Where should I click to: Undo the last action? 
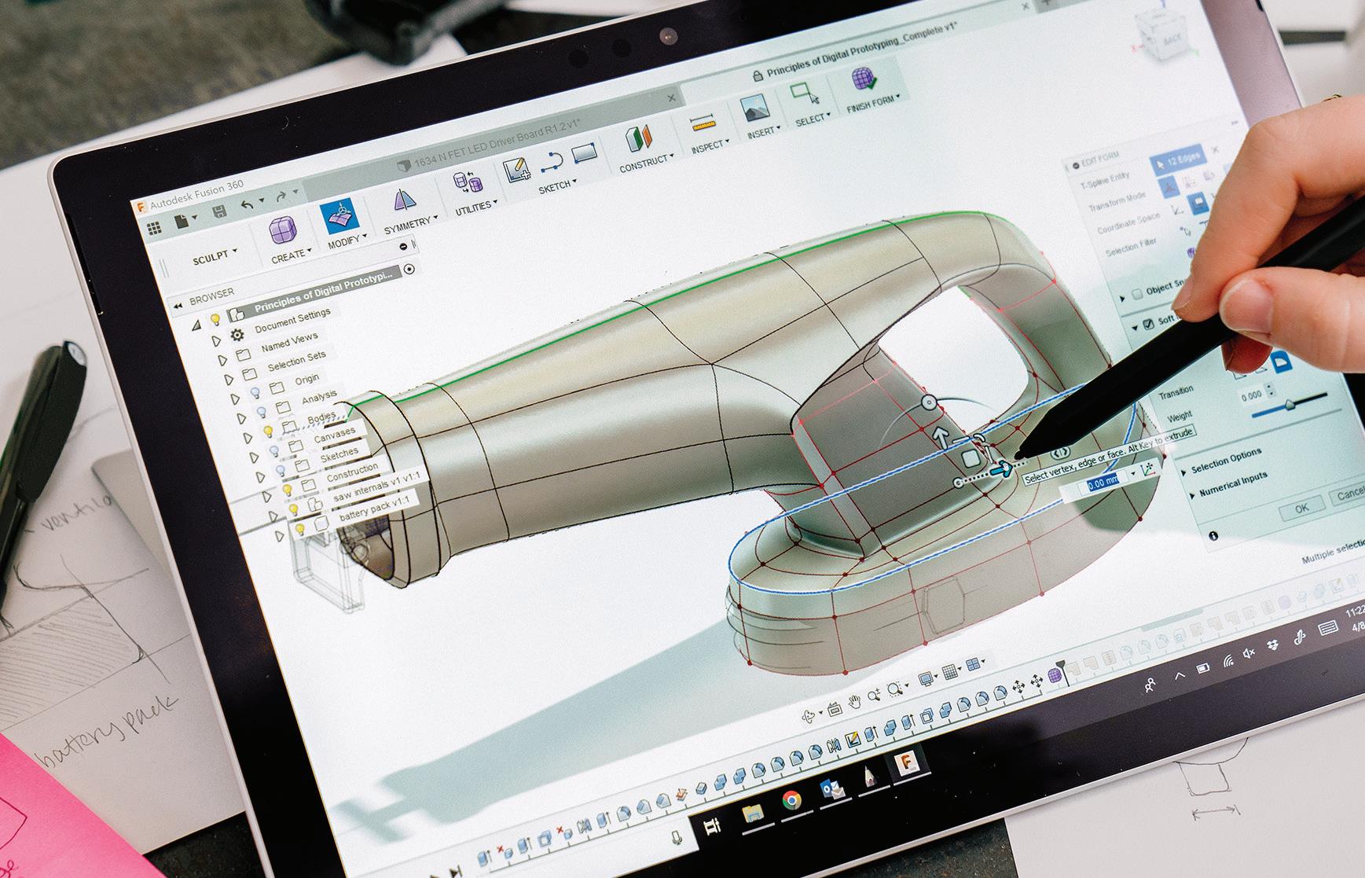247,204
